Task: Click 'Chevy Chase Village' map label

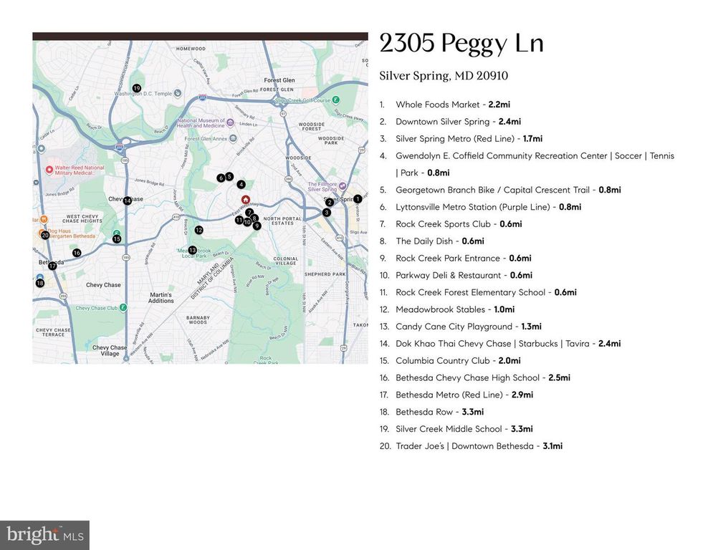Action: pyautogui.click(x=110, y=350)
